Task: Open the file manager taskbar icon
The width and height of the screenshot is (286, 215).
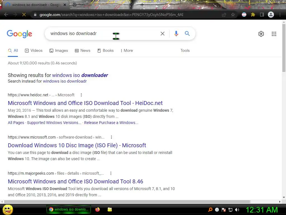Action: [109, 209]
